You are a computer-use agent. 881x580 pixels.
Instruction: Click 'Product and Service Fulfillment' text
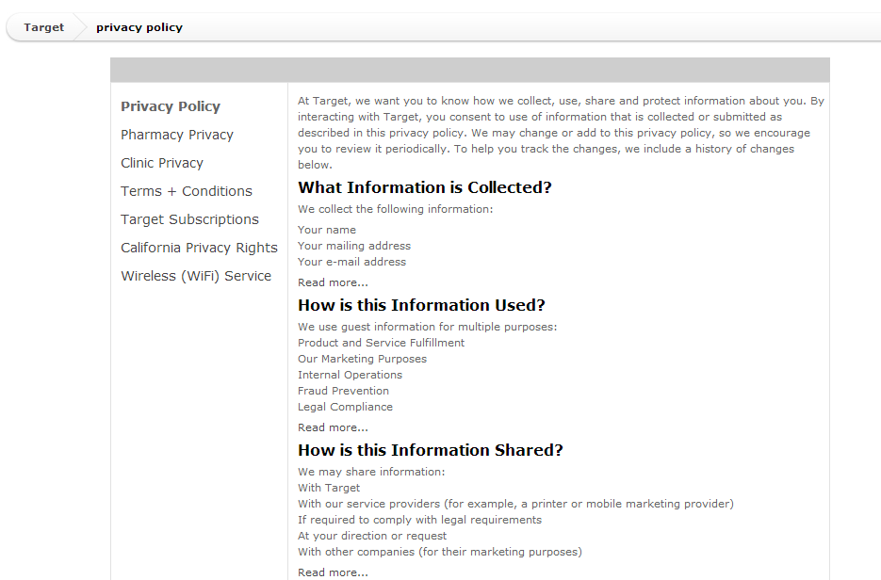pos(382,343)
